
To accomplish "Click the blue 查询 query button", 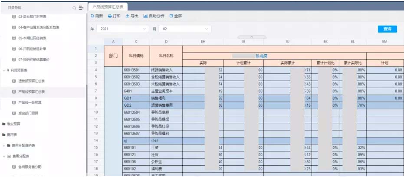I will pos(387,29).
